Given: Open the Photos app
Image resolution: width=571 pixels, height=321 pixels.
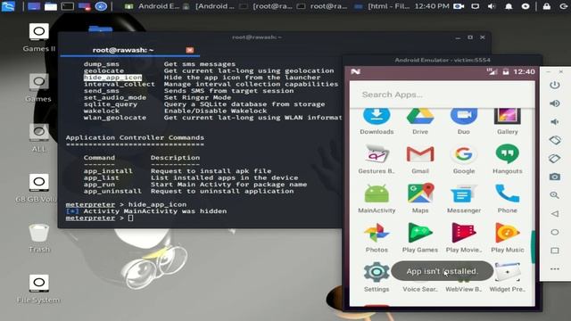Looking at the screenshot, I should (x=377, y=238).
